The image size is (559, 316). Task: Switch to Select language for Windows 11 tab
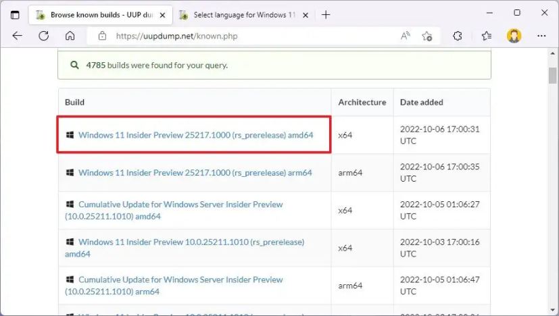click(244, 15)
